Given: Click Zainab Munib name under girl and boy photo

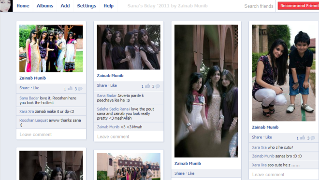Looking at the screenshot, I should click(x=265, y=127).
